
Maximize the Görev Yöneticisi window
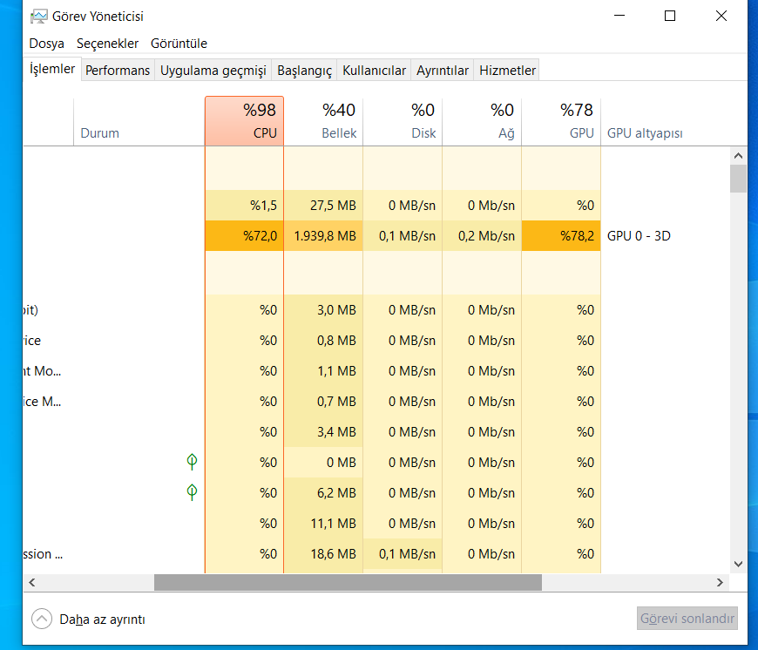click(x=670, y=16)
